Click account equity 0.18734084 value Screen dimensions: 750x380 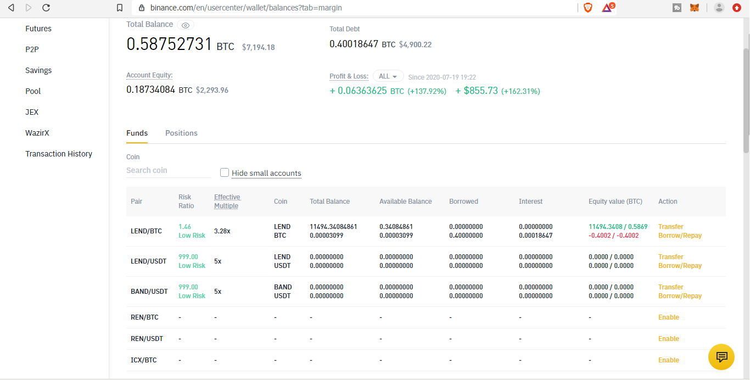(150, 90)
